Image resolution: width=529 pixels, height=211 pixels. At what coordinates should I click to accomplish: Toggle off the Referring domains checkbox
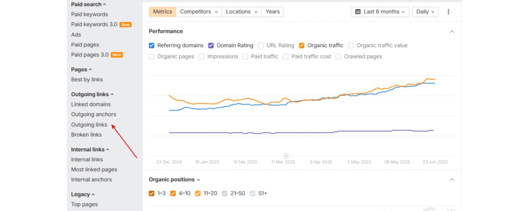click(152, 45)
